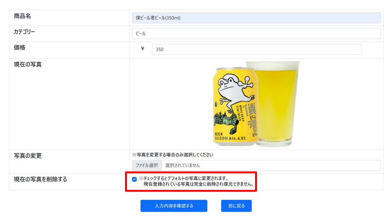Click the 商品名 product name input field

(x=256, y=18)
